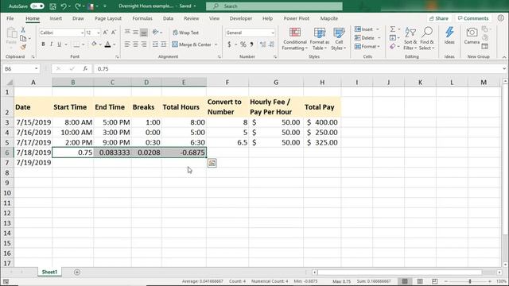The width and height of the screenshot is (509, 286).
Task: Open the Borders dropdown arrow
Action: (x=84, y=44)
